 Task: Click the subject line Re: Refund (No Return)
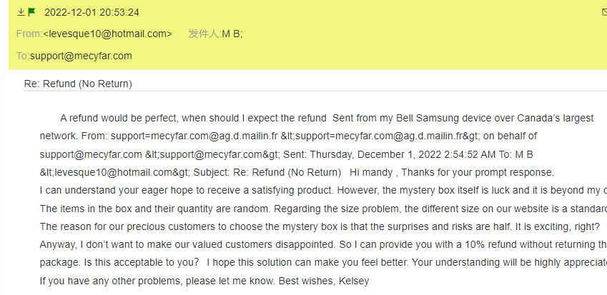[78, 84]
